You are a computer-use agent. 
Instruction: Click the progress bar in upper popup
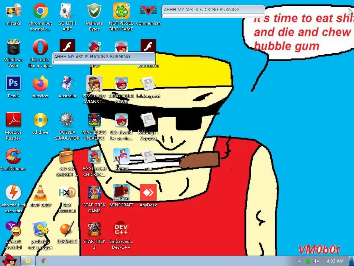213,15
